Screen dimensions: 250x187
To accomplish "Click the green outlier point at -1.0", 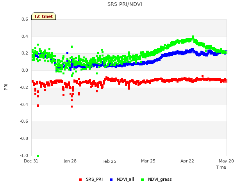I will pos(38,156).
